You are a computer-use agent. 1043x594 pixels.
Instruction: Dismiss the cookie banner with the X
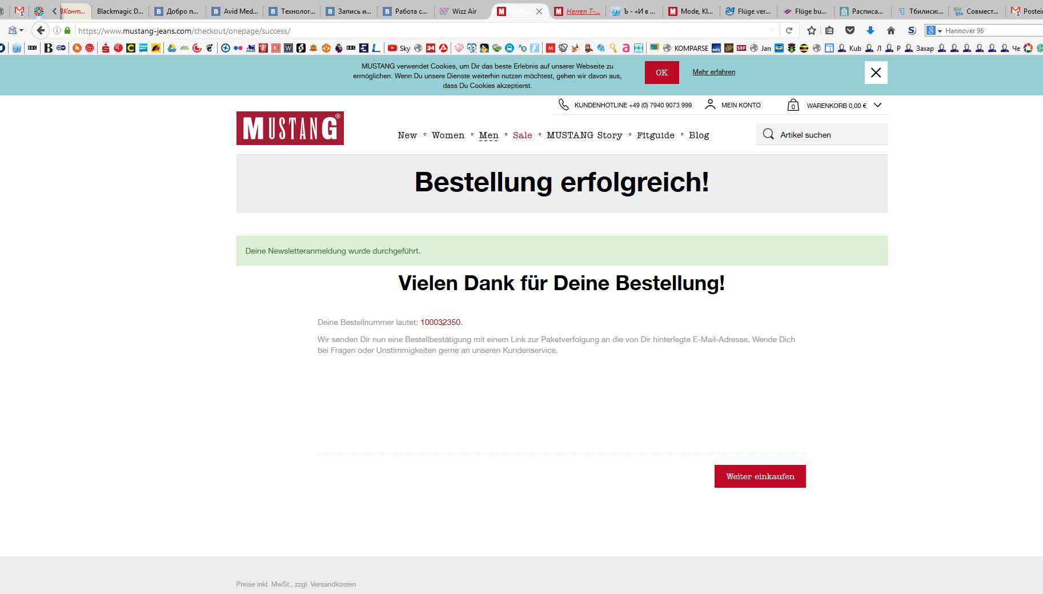click(x=876, y=73)
